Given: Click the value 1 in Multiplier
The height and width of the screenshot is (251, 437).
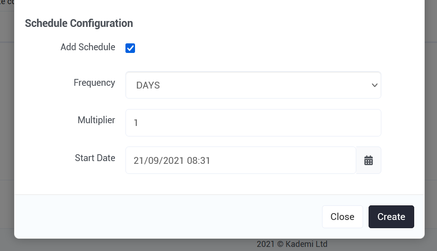Looking at the screenshot, I should click(x=136, y=123).
